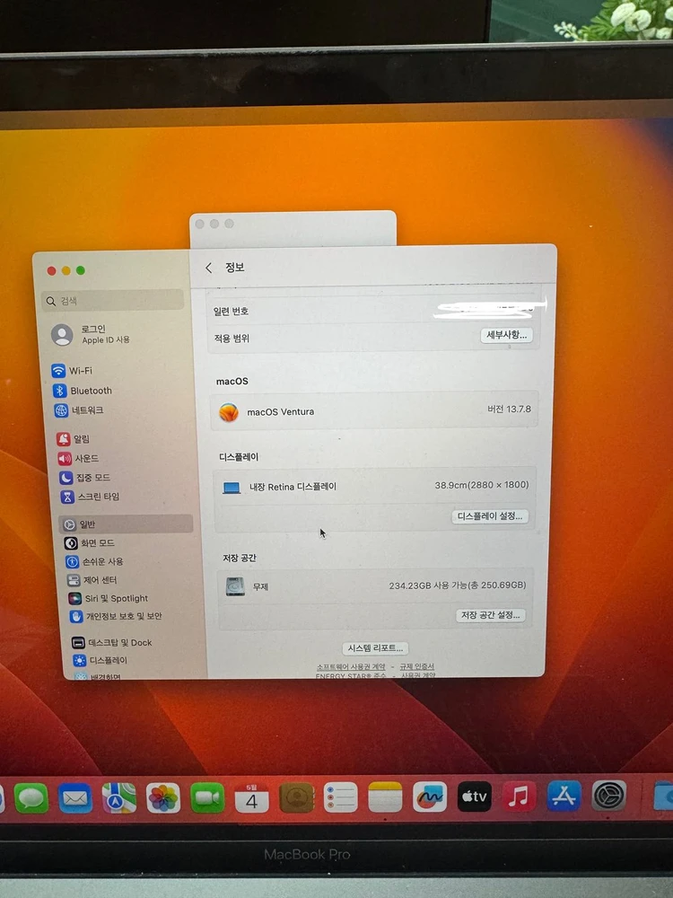
Task: Open Apple TV from the Dock
Action: pyautogui.click(x=475, y=796)
